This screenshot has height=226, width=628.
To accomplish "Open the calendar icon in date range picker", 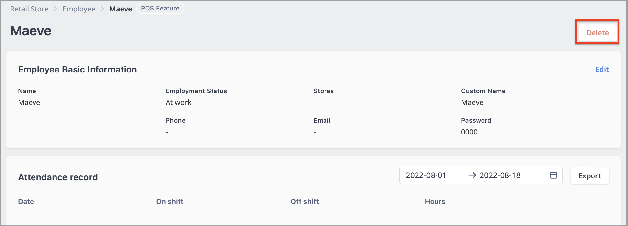I will 553,175.
